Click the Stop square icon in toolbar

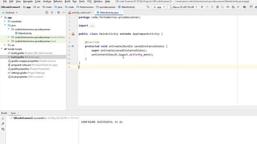point(238,7)
